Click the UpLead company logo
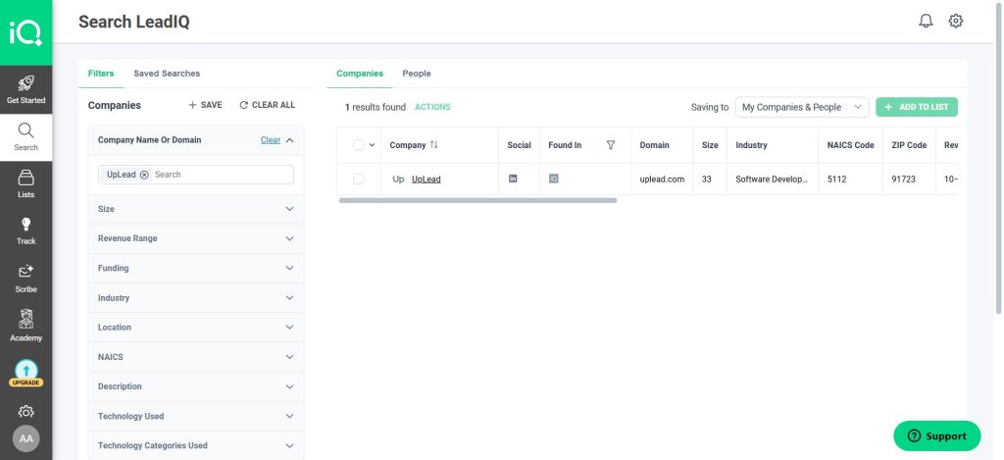 [398, 179]
